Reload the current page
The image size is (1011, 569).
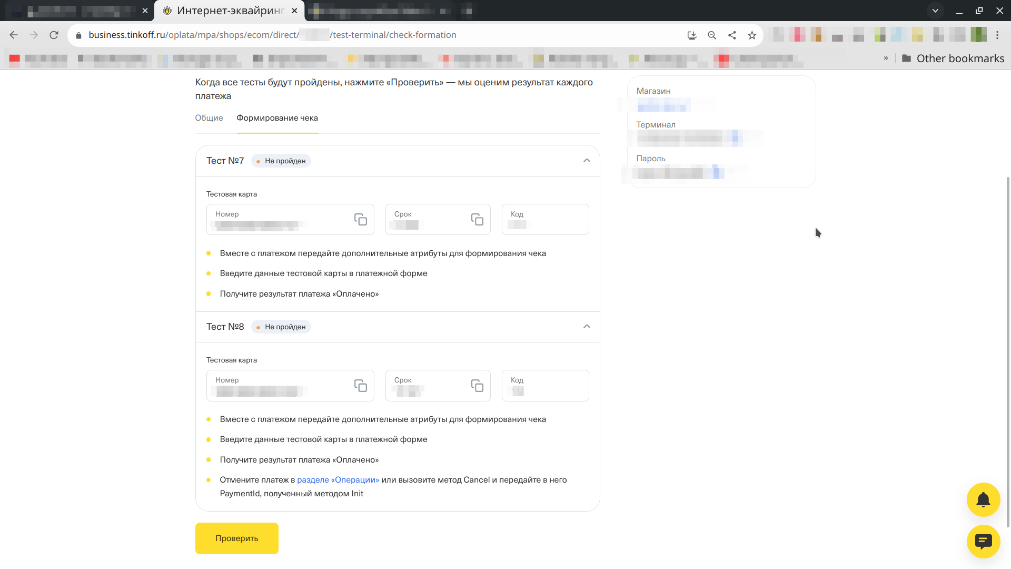point(54,35)
